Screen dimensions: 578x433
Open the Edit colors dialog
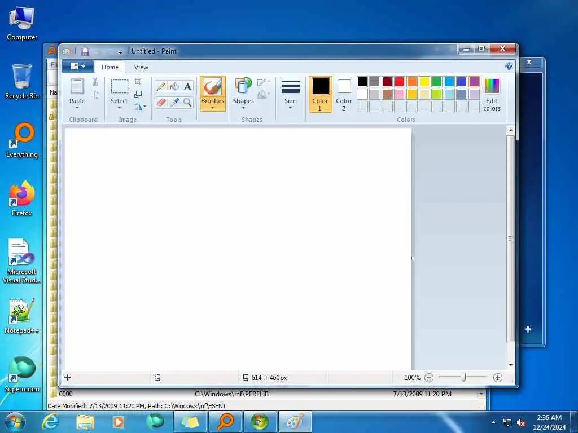click(x=492, y=94)
